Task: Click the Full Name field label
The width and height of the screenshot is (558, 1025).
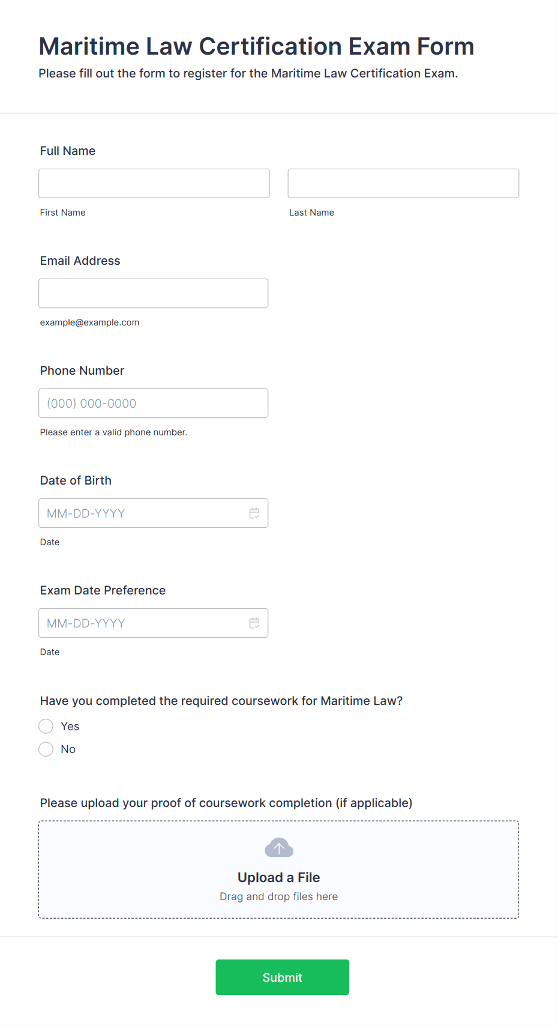Action: 68,151
